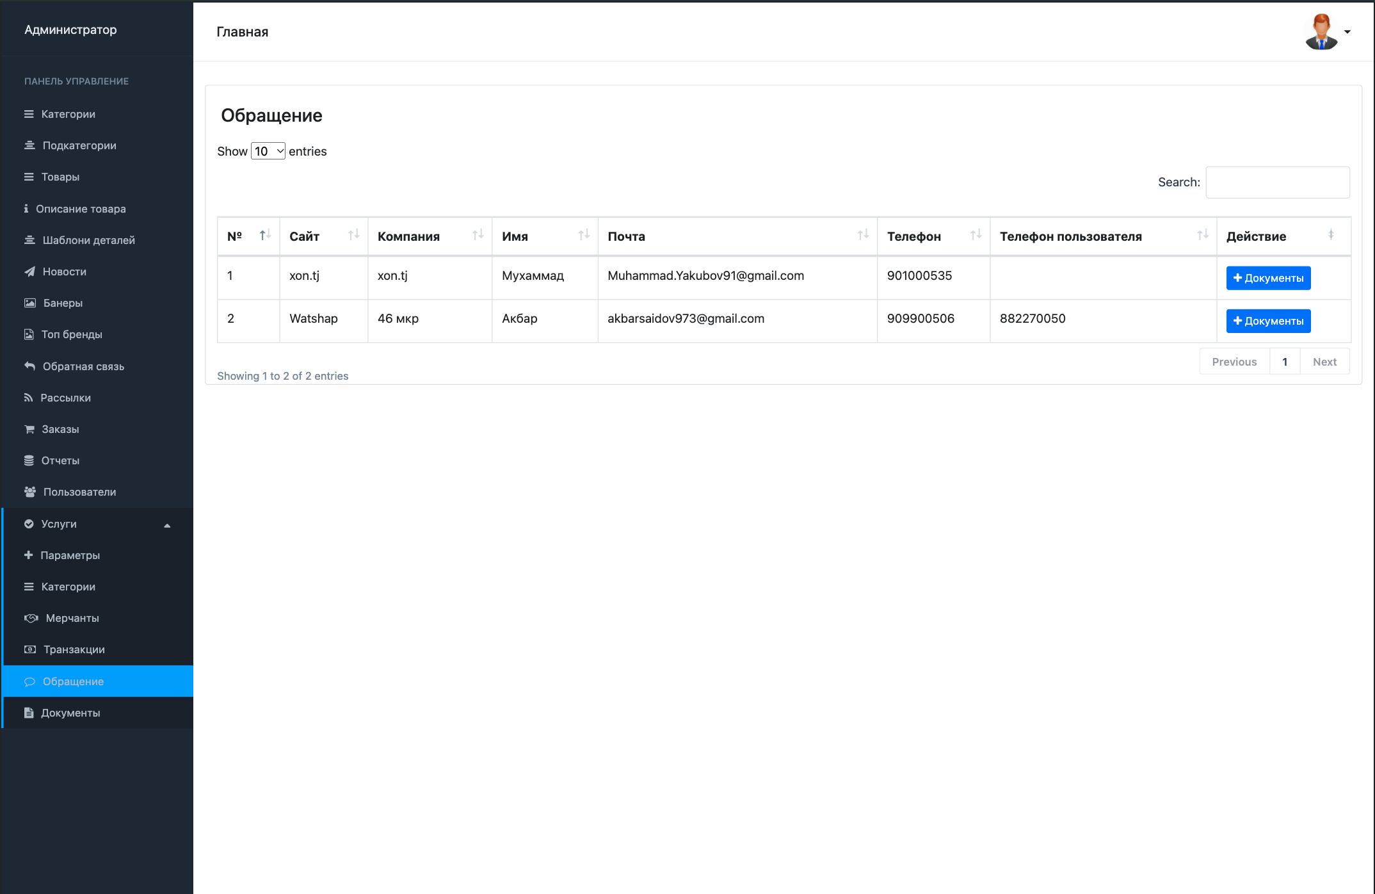Click the Новости paper plane icon
The width and height of the screenshot is (1375, 894).
(x=29, y=272)
